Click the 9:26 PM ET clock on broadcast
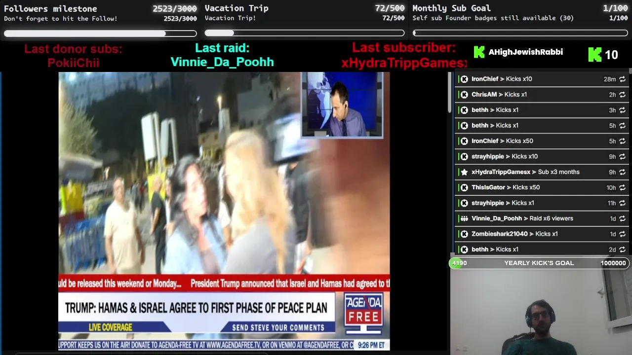This screenshot has height=355, width=632. pyautogui.click(x=371, y=345)
